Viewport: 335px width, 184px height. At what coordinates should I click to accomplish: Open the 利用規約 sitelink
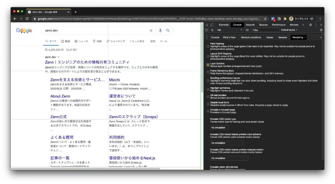[x=117, y=137]
